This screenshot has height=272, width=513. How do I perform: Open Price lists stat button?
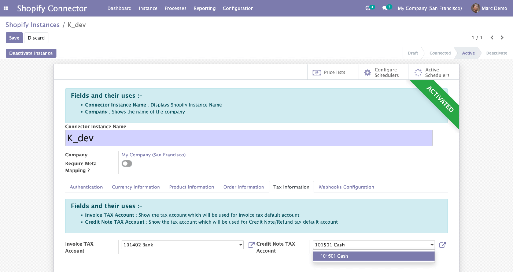pyautogui.click(x=333, y=72)
